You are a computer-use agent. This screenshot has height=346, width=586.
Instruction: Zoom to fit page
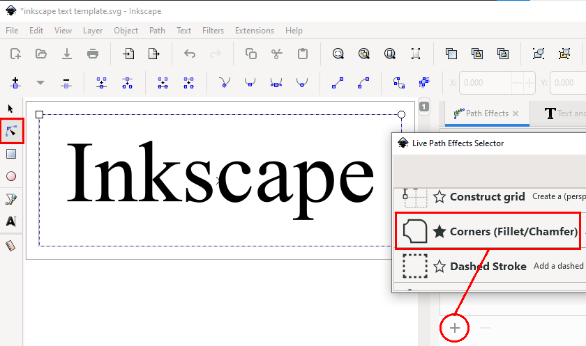coord(389,54)
